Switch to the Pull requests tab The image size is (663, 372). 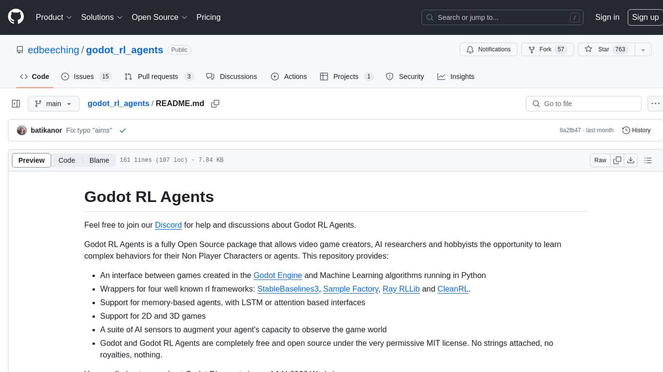159,76
